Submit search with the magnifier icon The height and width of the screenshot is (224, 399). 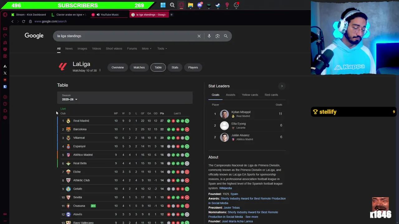(226, 36)
